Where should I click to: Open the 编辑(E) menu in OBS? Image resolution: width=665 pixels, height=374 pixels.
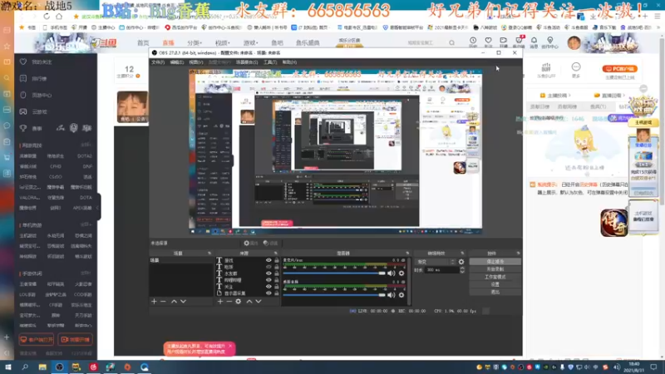177,62
